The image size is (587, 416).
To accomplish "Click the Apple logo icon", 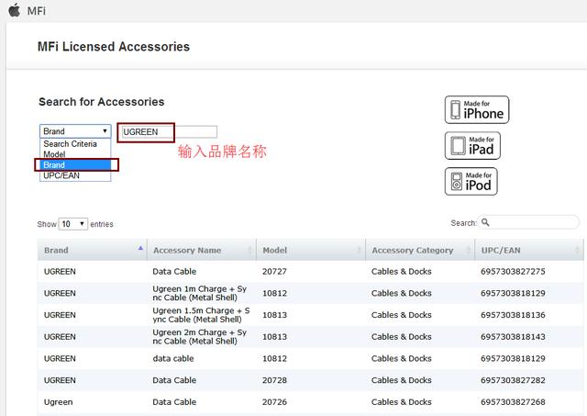I will click(x=14, y=9).
